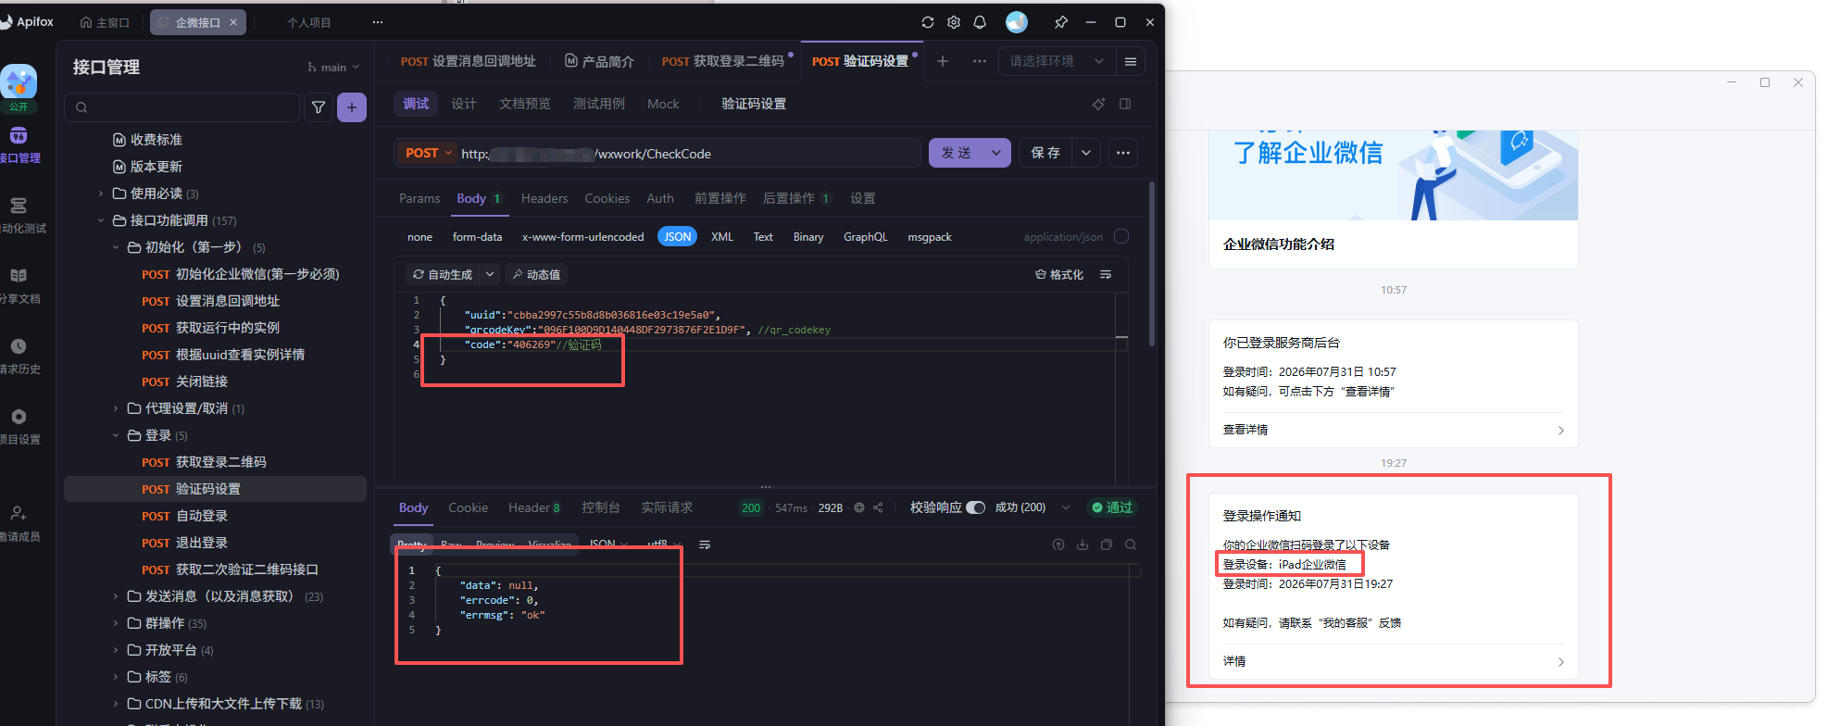1840x726 pixels.
Task: Click the 格式化 format button
Action: point(1059,275)
